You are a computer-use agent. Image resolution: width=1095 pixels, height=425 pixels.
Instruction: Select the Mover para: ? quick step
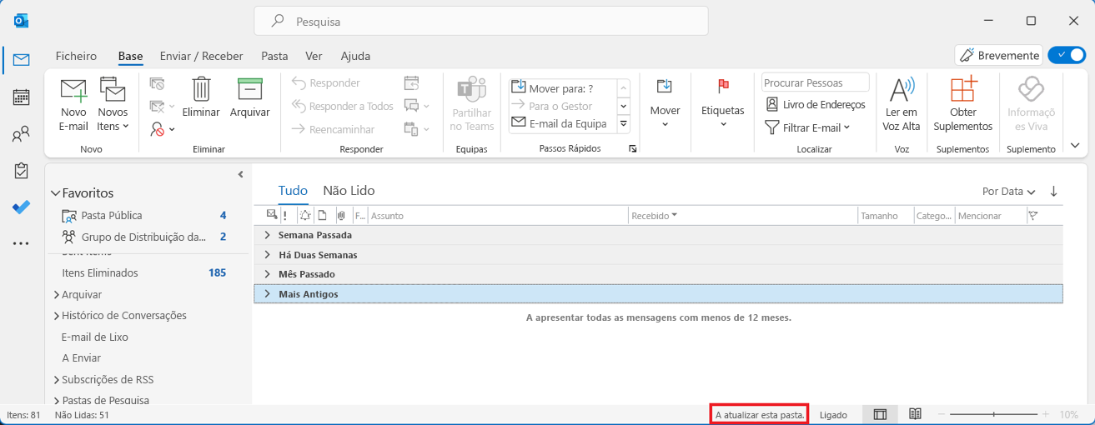[562, 87]
